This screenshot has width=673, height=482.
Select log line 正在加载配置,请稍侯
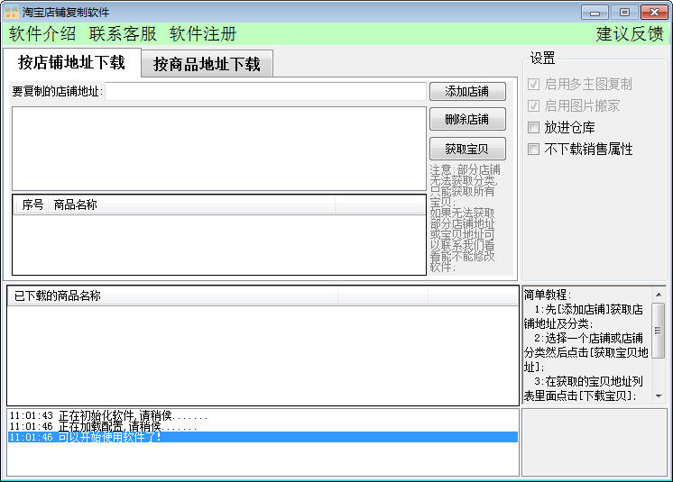[x=263, y=426]
